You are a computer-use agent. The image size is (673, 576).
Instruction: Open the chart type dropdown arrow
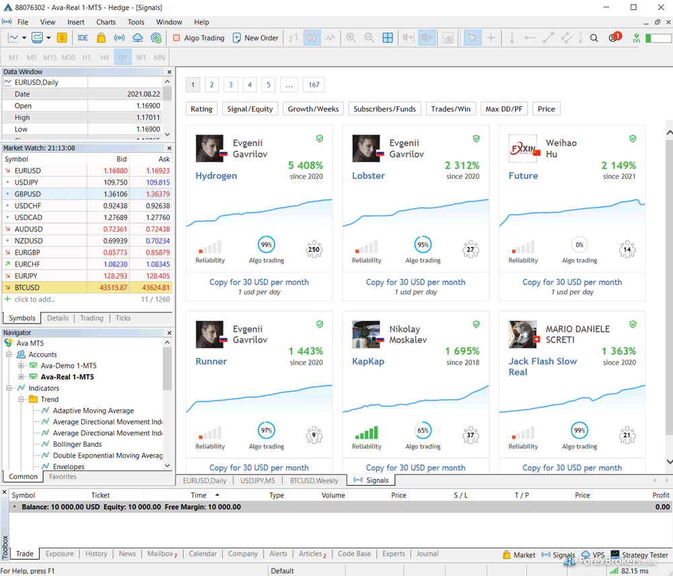tap(24, 38)
